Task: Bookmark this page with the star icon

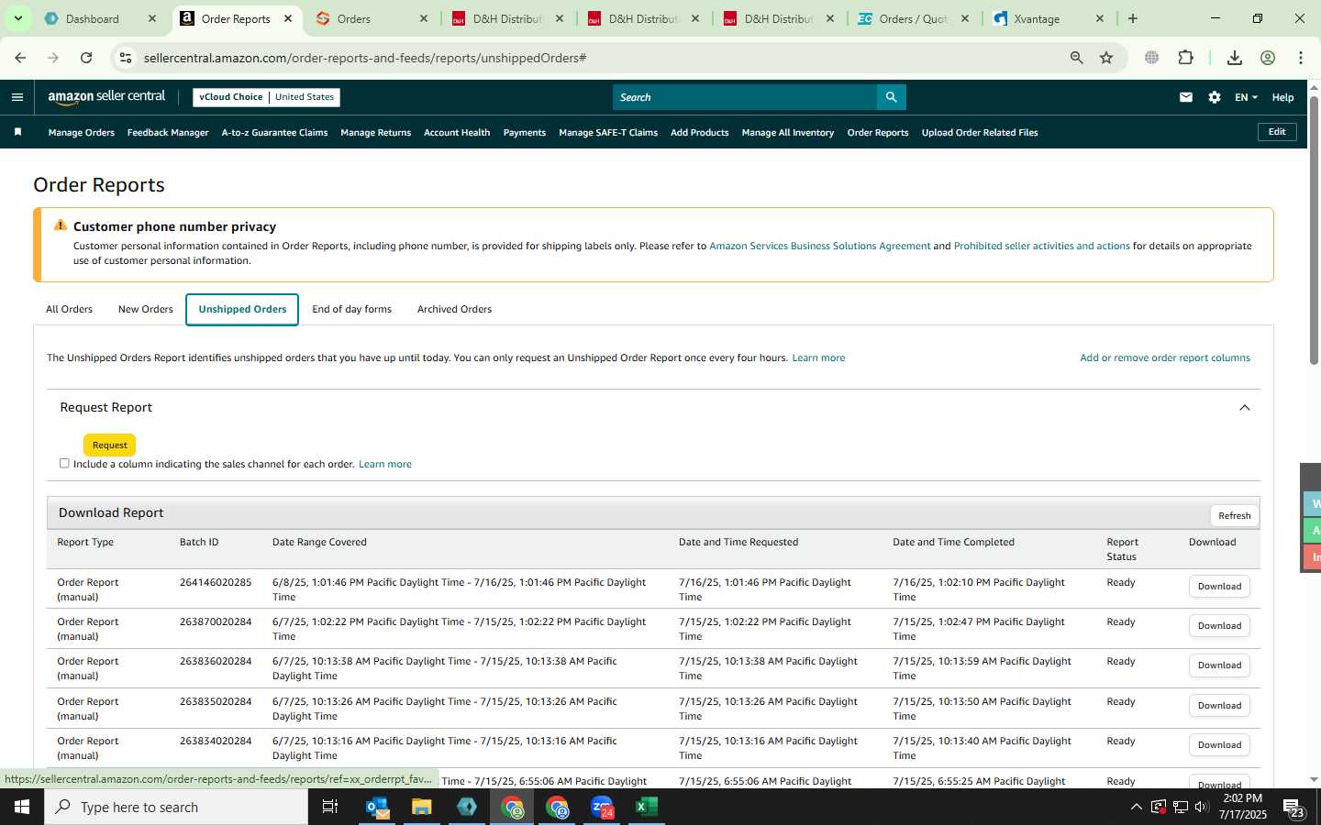Action: pos(1106,58)
